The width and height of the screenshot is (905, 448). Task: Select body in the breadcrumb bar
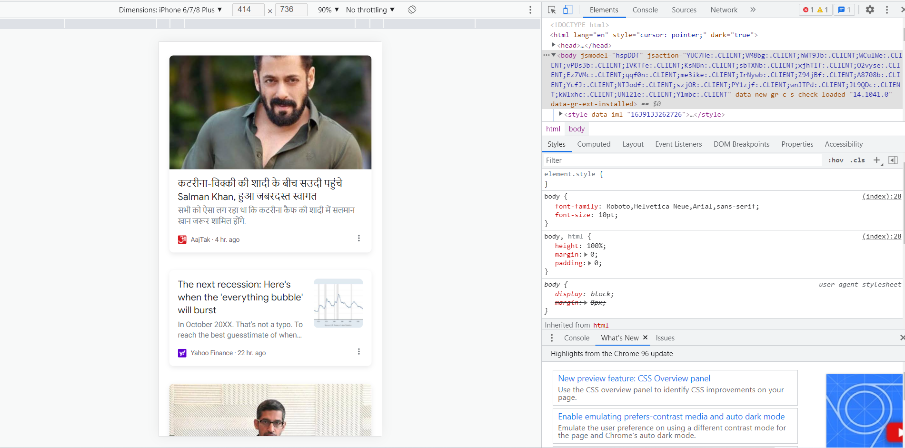(x=577, y=129)
